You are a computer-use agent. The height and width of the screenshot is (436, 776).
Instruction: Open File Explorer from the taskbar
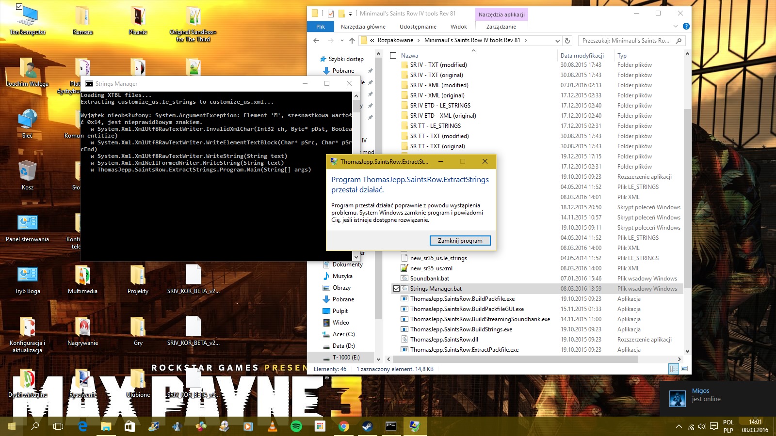tap(106, 426)
